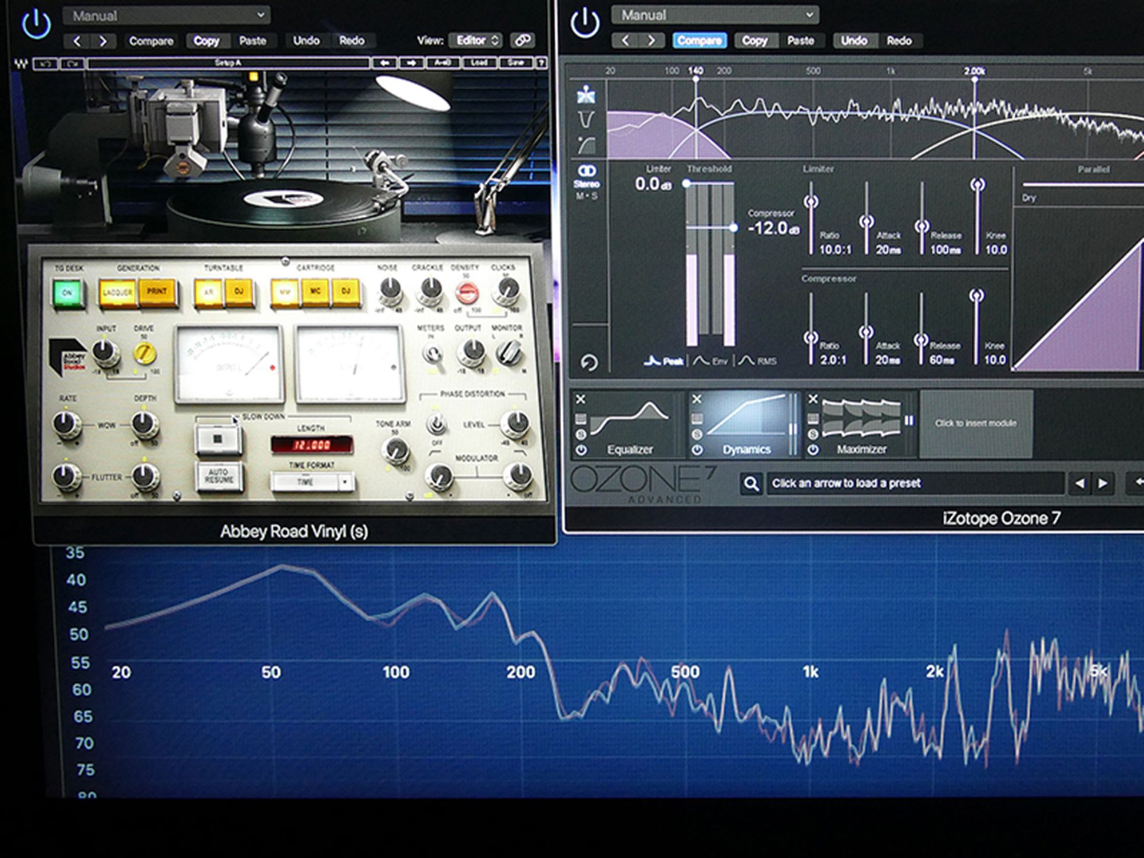The width and height of the screenshot is (1144, 858).
Task: Click the Ozone Dynamics reset circular arrow
Action: click(589, 363)
